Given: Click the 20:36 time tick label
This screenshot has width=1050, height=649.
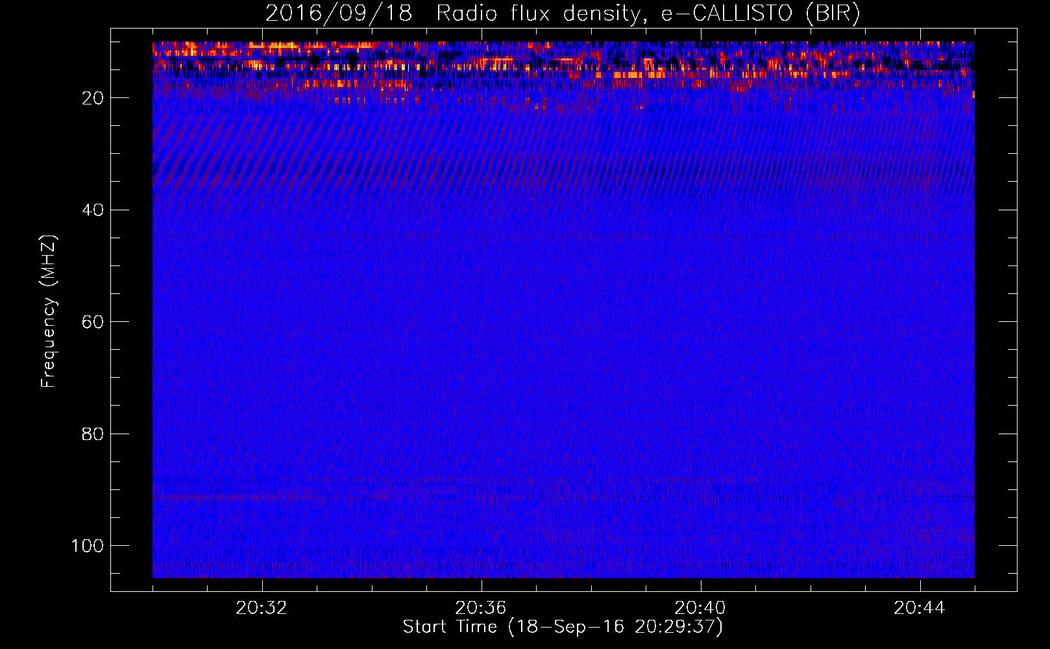Looking at the screenshot, I should (x=481, y=608).
